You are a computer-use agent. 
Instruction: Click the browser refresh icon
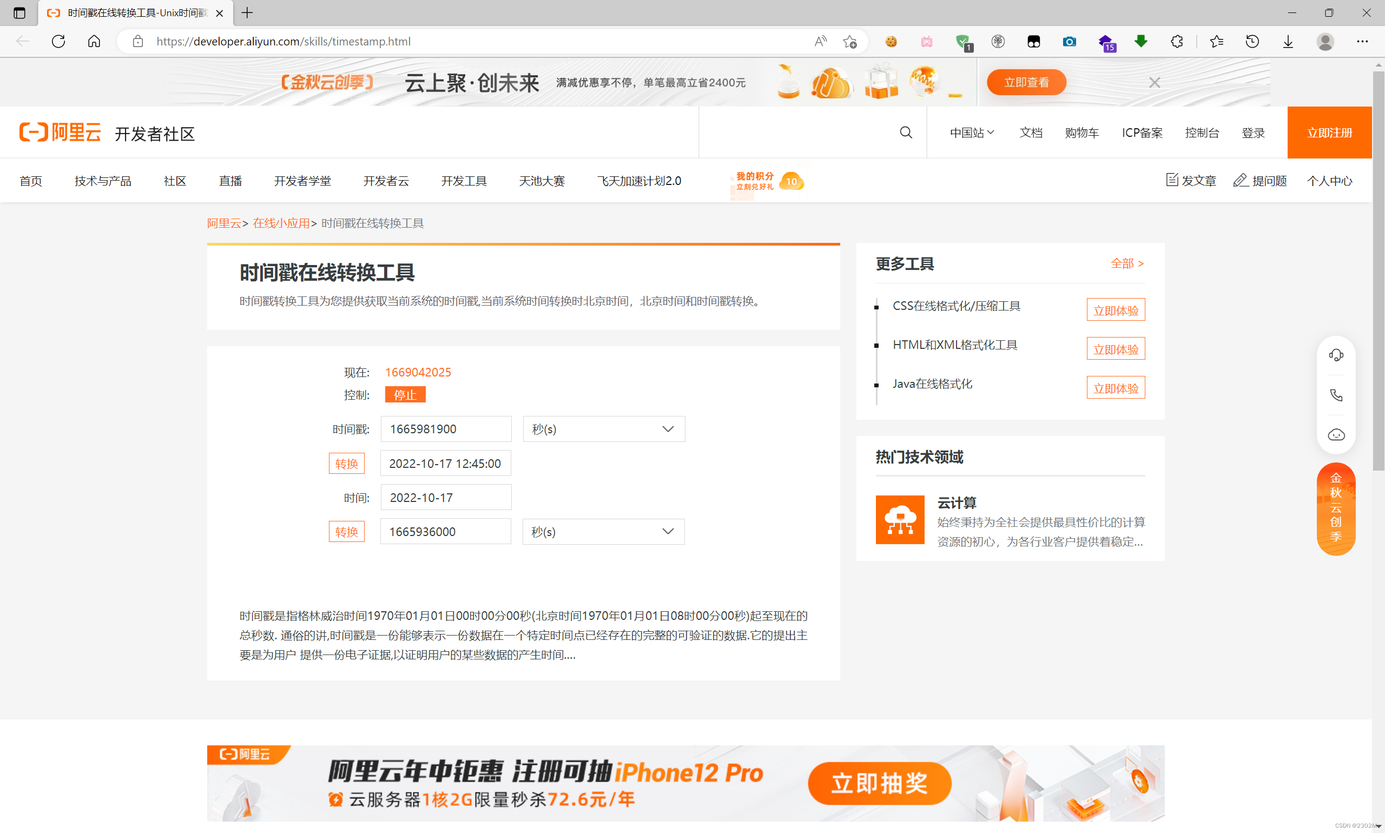[58, 42]
